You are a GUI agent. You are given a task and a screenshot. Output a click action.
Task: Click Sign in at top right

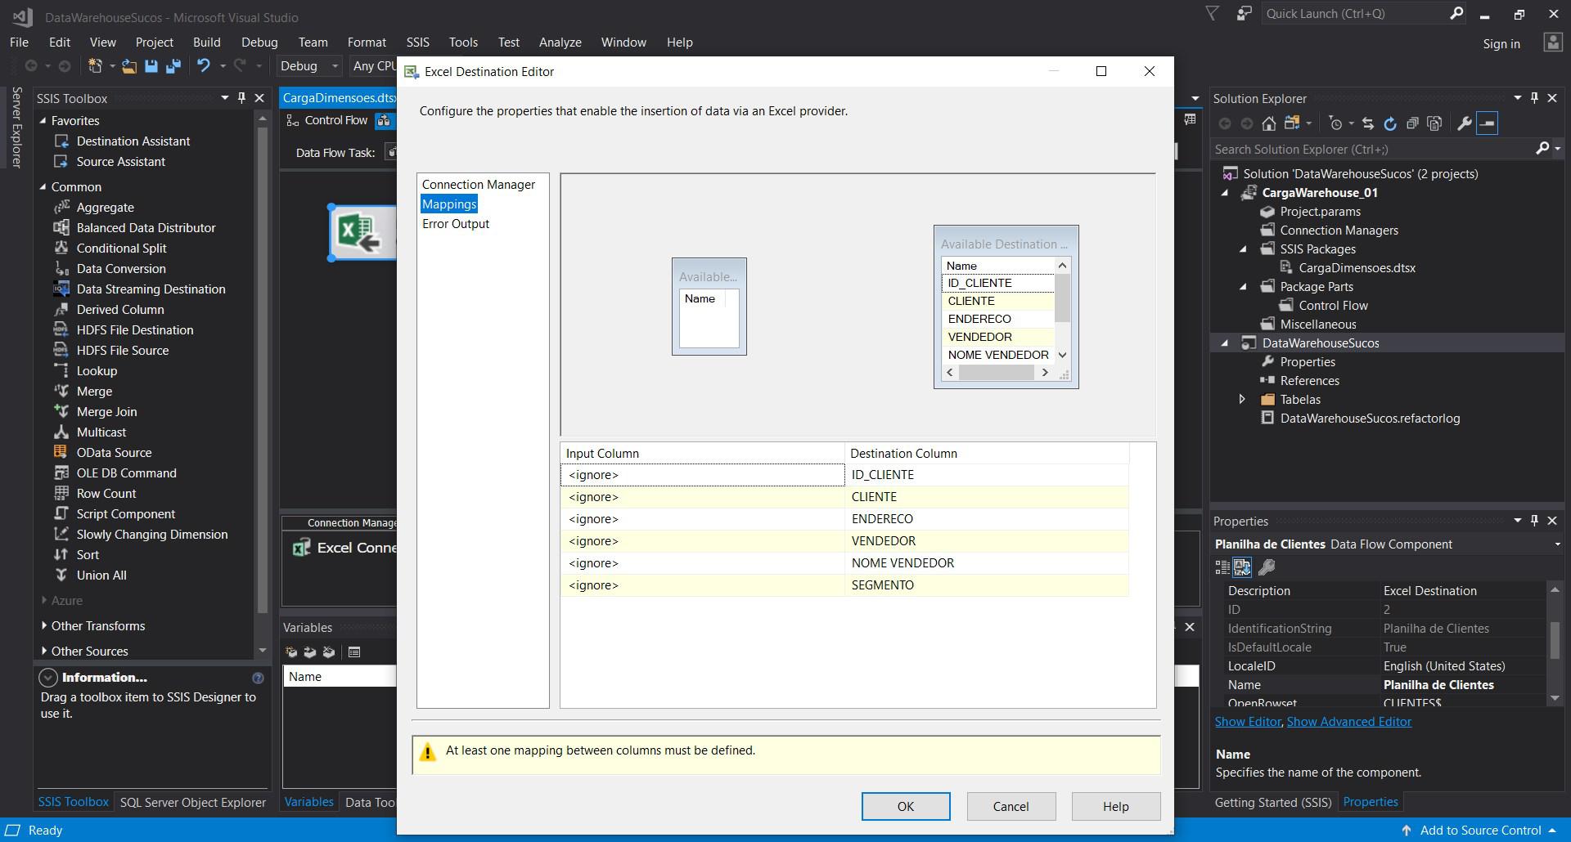click(x=1501, y=44)
